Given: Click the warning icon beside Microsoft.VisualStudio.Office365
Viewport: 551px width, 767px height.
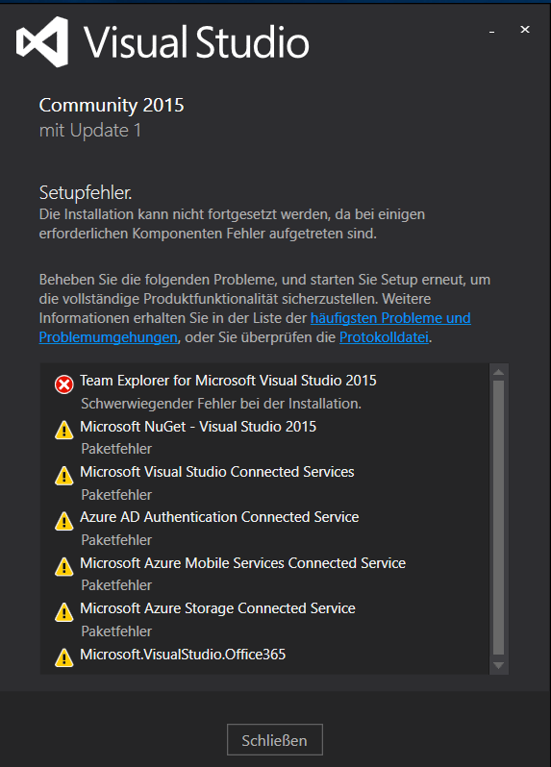Looking at the screenshot, I should pyautogui.click(x=64, y=658).
